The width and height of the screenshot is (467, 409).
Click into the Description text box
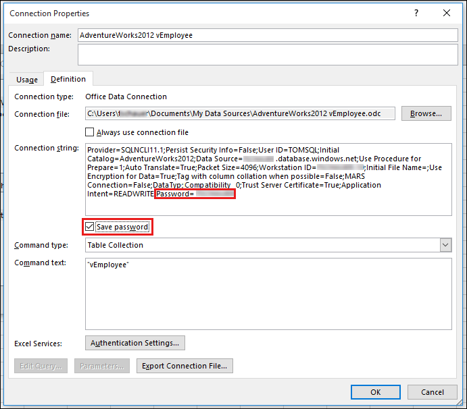coord(268,55)
